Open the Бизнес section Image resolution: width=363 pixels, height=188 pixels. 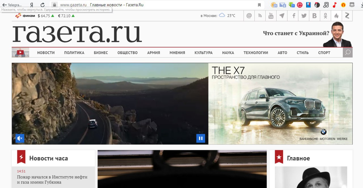coord(101,53)
